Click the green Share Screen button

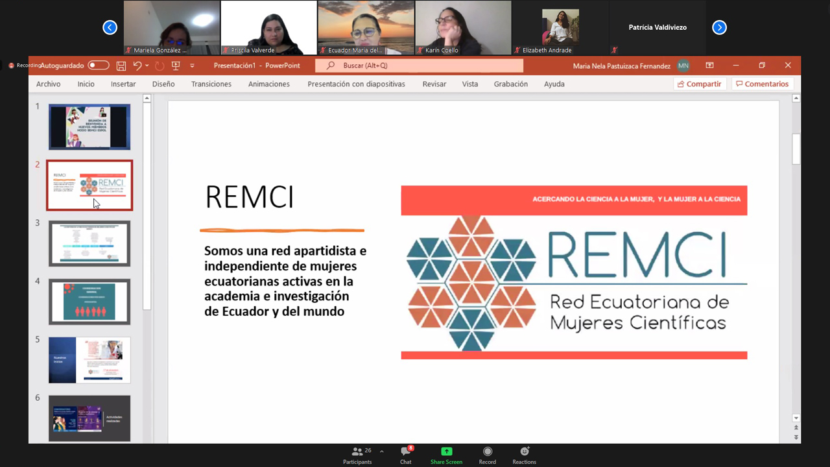pyautogui.click(x=446, y=455)
